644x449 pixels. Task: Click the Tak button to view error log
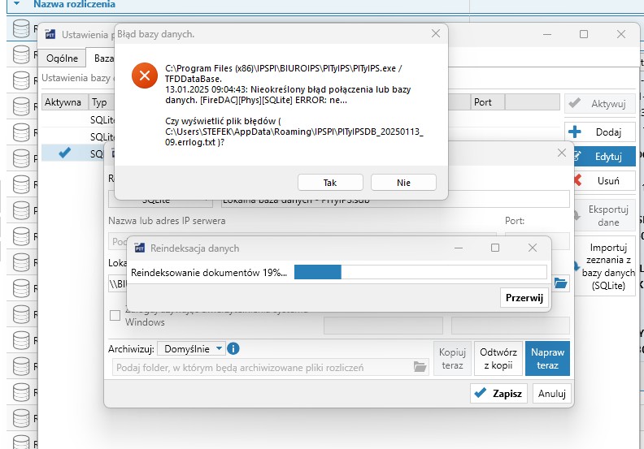[x=330, y=183]
